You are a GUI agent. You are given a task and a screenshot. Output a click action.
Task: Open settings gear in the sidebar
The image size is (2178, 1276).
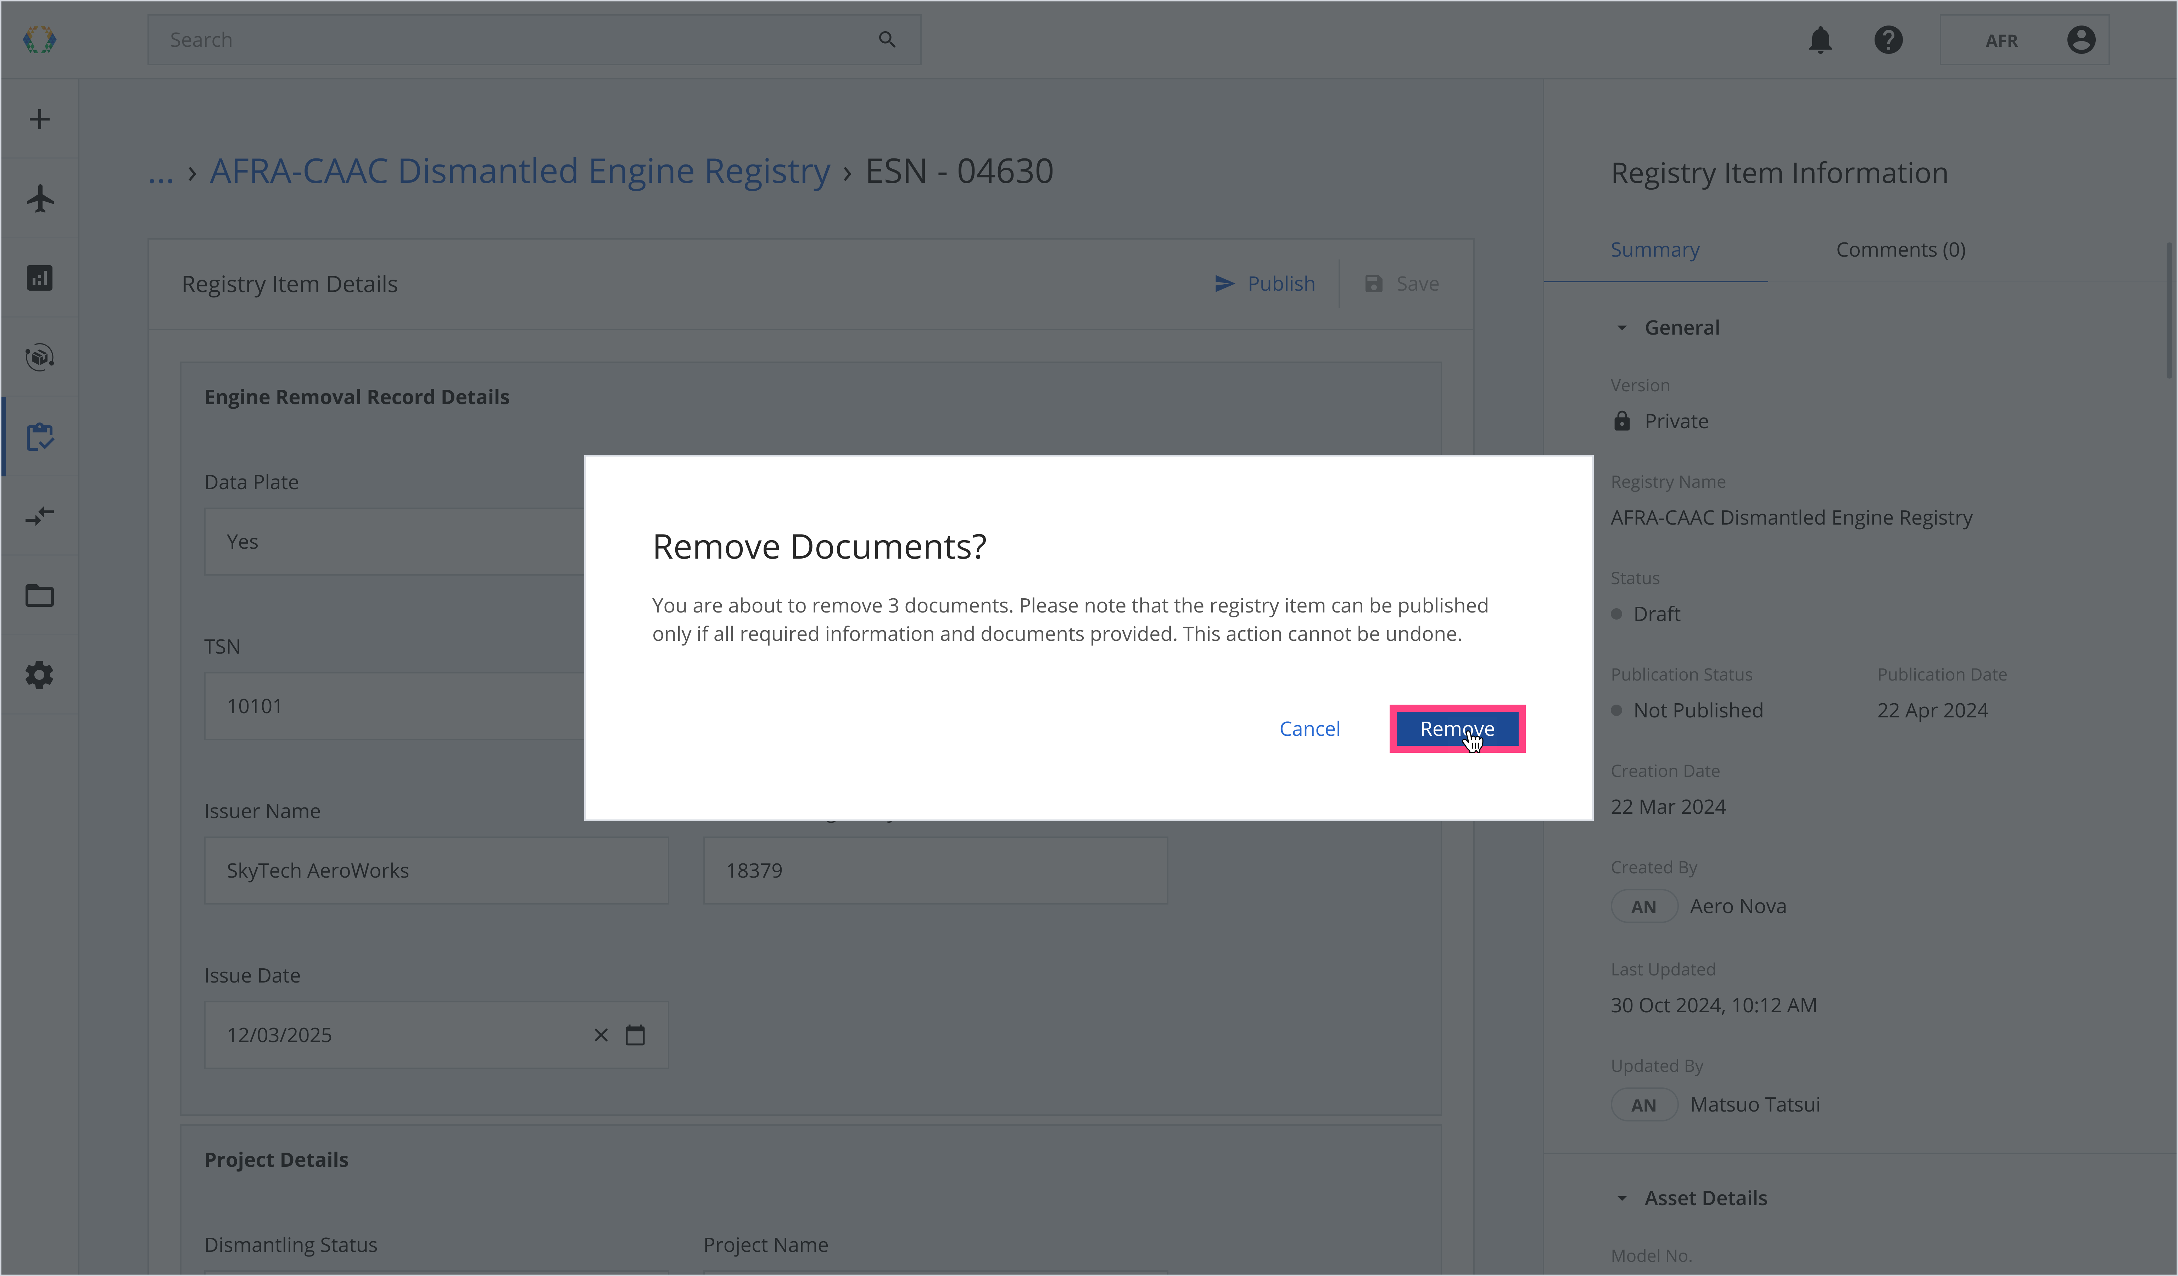point(40,675)
